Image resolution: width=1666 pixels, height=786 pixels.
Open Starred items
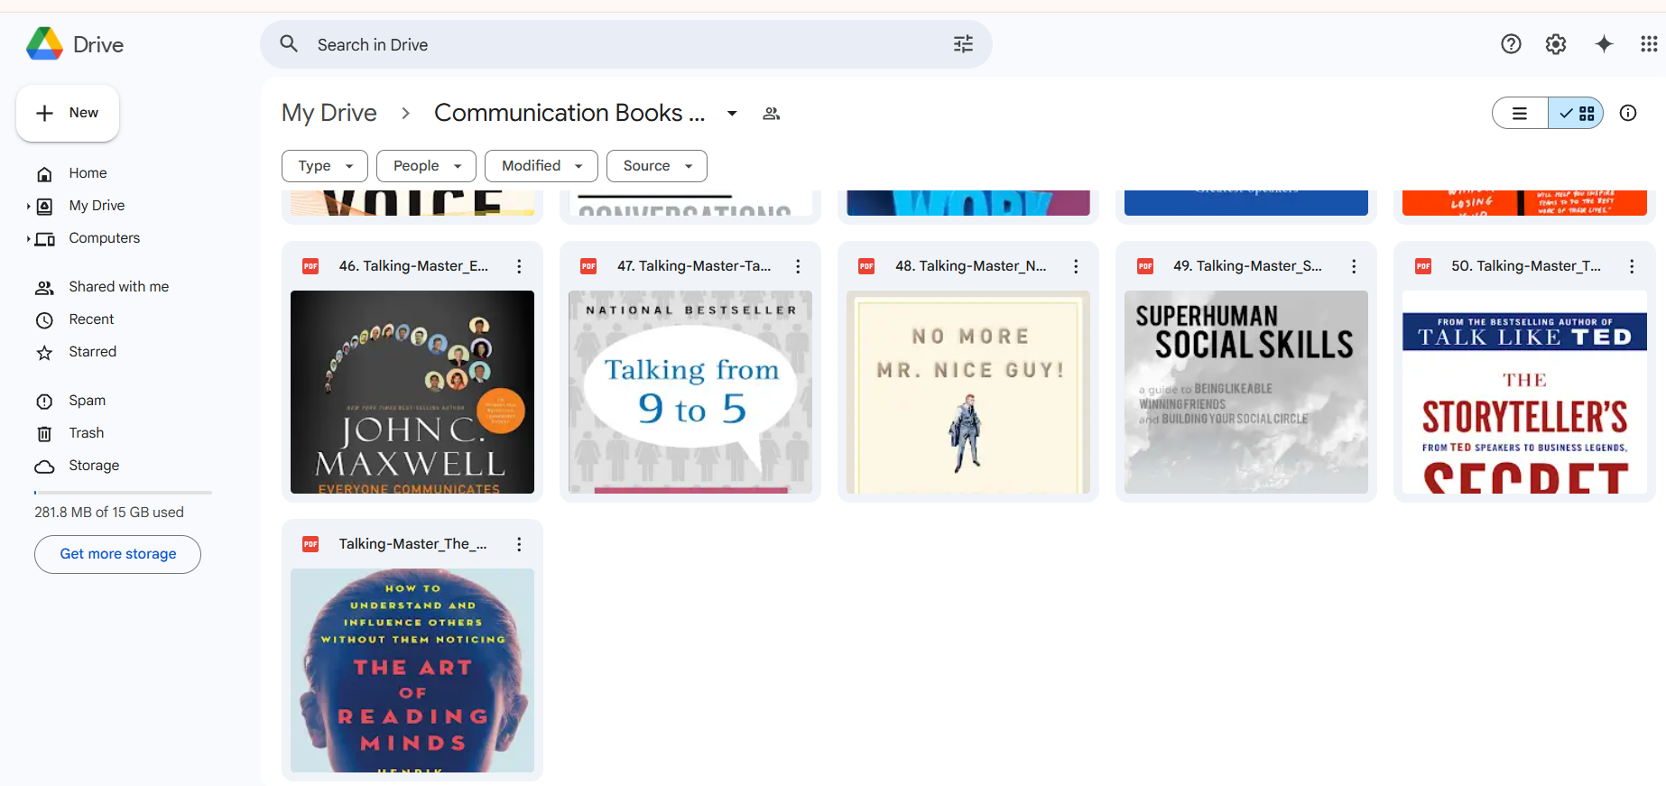tap(92, 352)
